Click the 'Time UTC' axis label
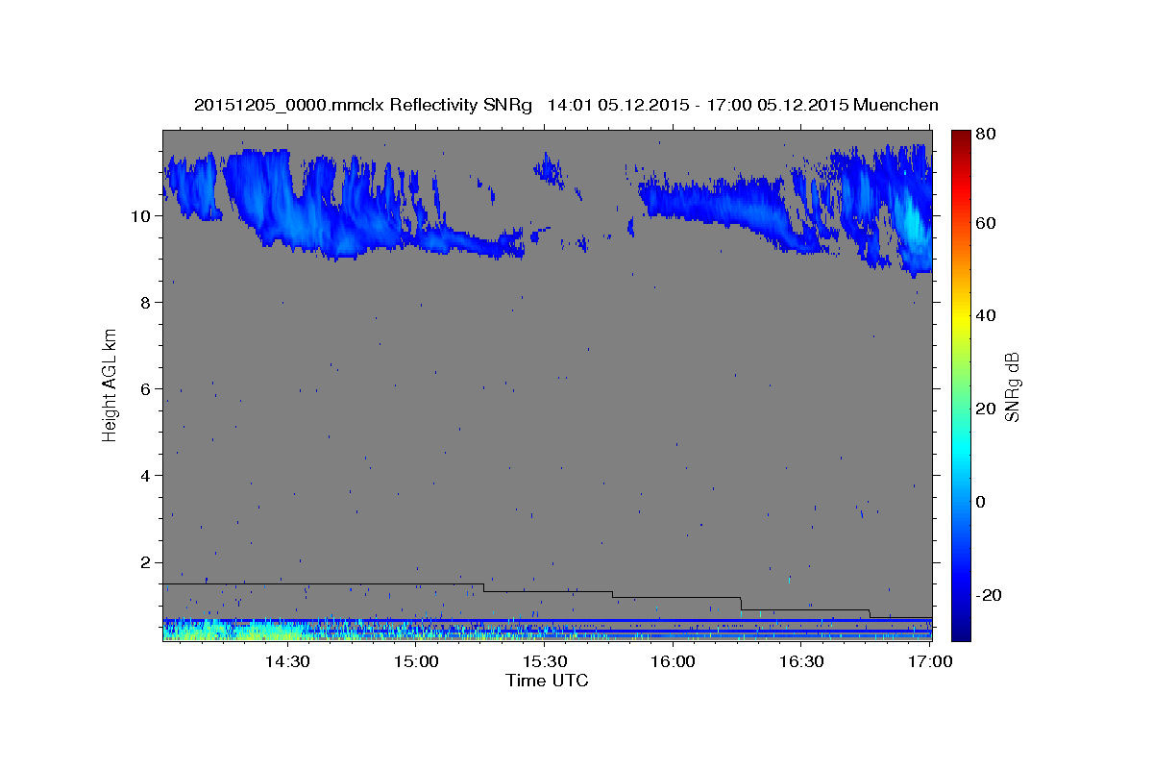The image size is (1153, 769). coord(547,681)
